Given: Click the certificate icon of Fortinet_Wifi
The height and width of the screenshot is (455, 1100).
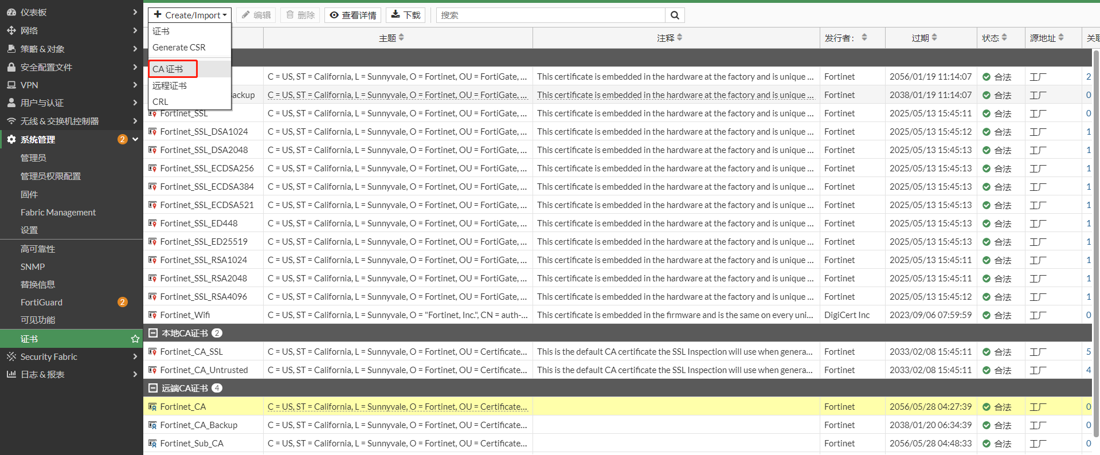Looking at the screenshot, I should click(152, 315).
